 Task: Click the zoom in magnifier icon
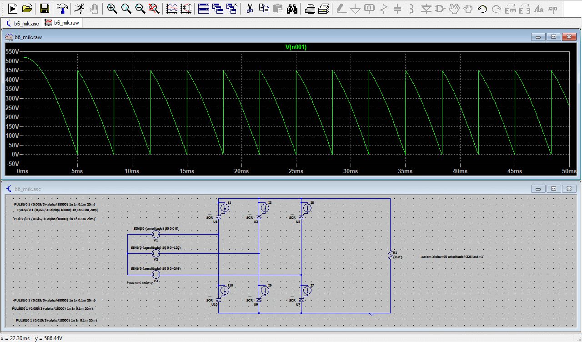(111, 8)
